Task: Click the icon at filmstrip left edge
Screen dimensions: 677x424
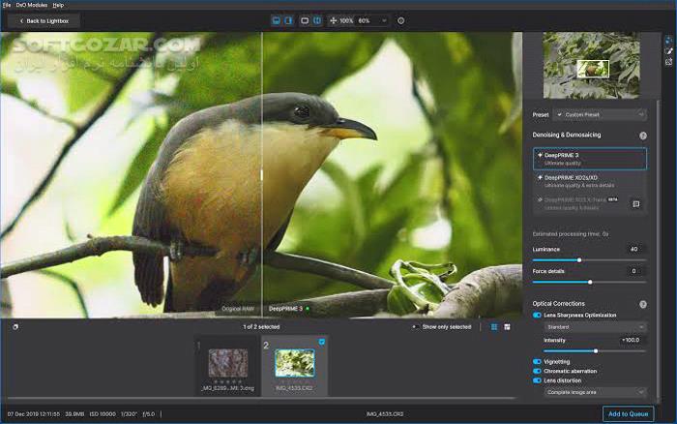Action: click(15, 327)
